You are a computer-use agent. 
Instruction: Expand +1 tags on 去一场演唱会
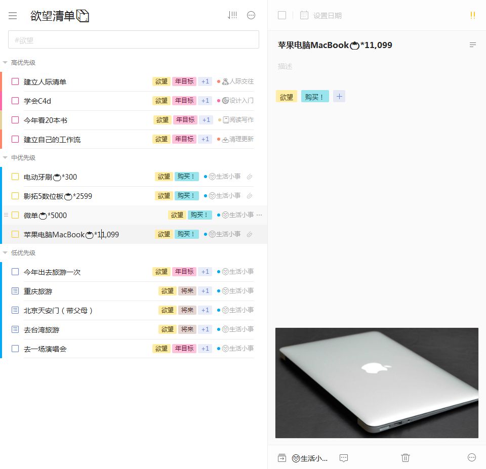[x=205, y=349]
